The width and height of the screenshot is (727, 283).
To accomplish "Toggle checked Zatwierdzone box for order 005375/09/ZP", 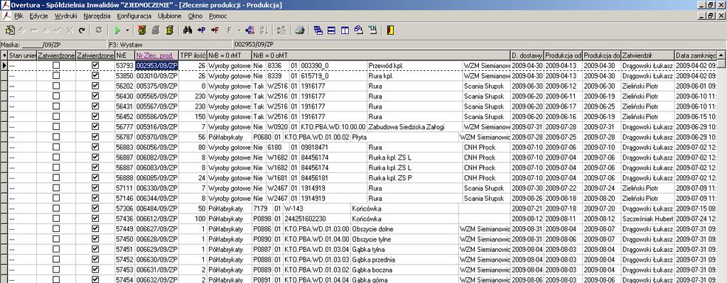I will 95,86.
